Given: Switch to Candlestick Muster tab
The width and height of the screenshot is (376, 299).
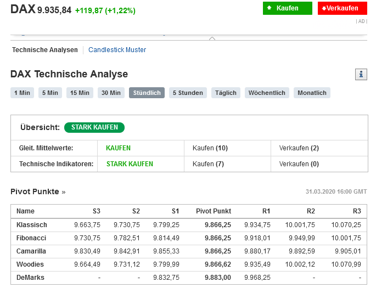Looking at the screenshot, I should point(117,50).
